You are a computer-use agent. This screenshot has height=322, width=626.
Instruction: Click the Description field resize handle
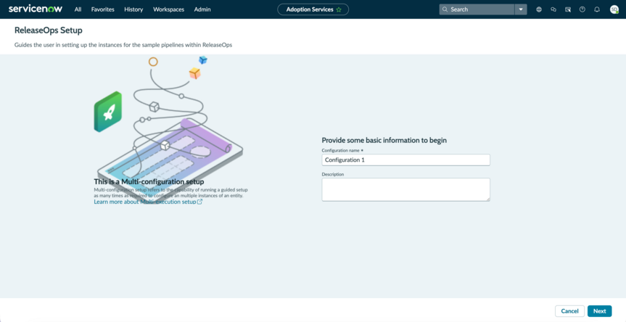[x=487, y=199]
